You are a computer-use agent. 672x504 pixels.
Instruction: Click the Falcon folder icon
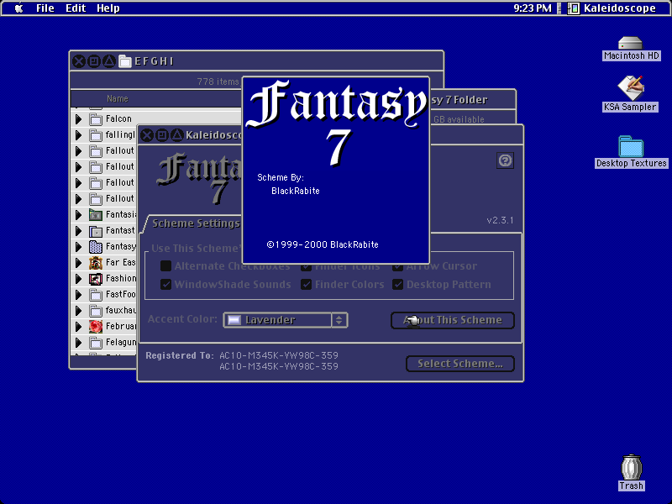pos(96,119)
